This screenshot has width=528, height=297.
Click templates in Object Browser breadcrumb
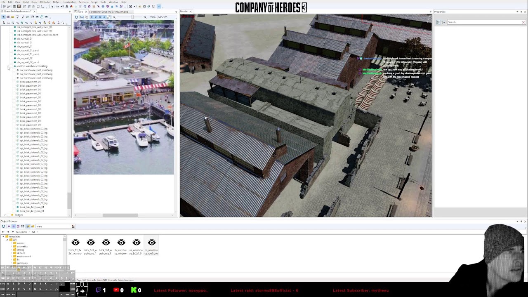[21, 232]
